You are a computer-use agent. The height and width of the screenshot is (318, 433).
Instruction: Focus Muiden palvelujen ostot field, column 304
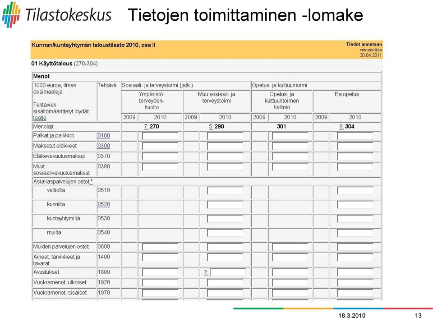coord(355,247)
